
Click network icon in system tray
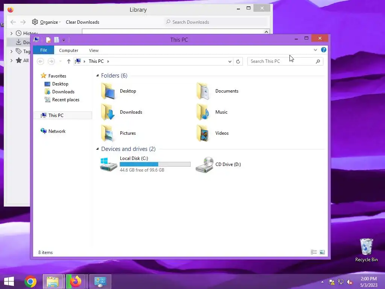click(341, 282)
